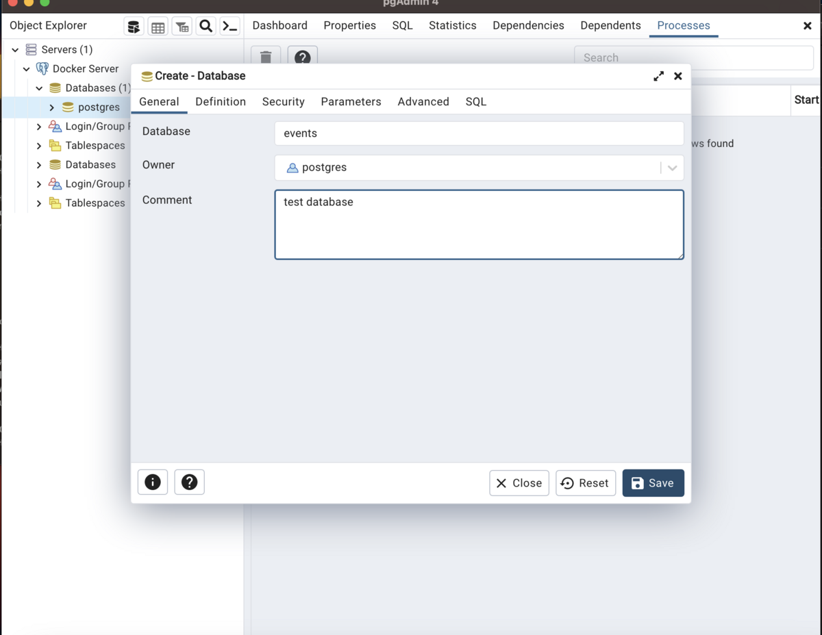Screen dimensions: 822x635
Task: Expand the first Login/Group Roles node
Action: point(39,127)
